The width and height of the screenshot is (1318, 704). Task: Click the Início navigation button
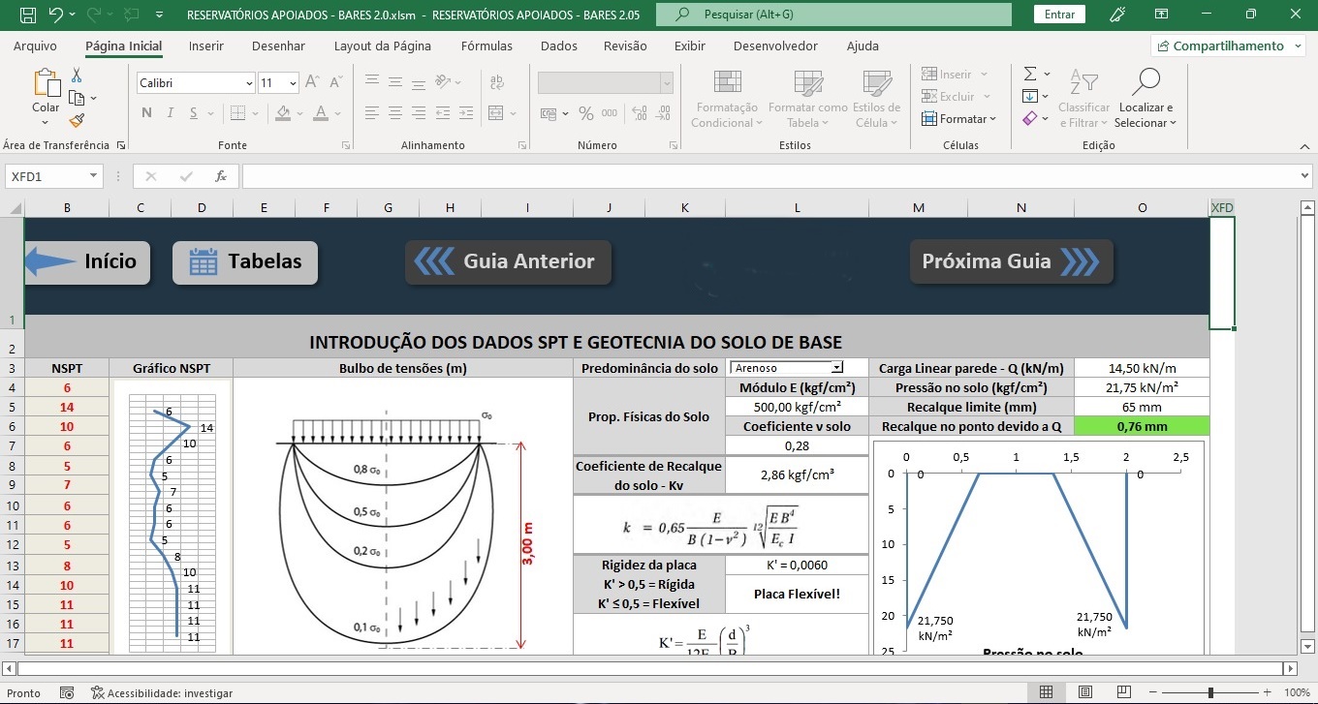87,262
